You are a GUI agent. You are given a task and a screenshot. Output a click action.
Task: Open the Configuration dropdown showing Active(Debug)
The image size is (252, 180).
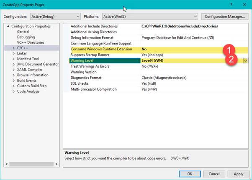[x=55, y=17]
